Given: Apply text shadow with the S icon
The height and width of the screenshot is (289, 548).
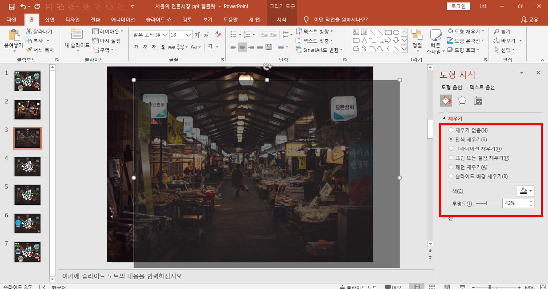Looking at the screenshot, I should point(163,47).
